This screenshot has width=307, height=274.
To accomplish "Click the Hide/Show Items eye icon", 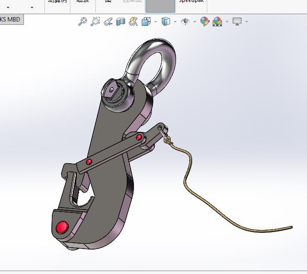I will [185, 21].
